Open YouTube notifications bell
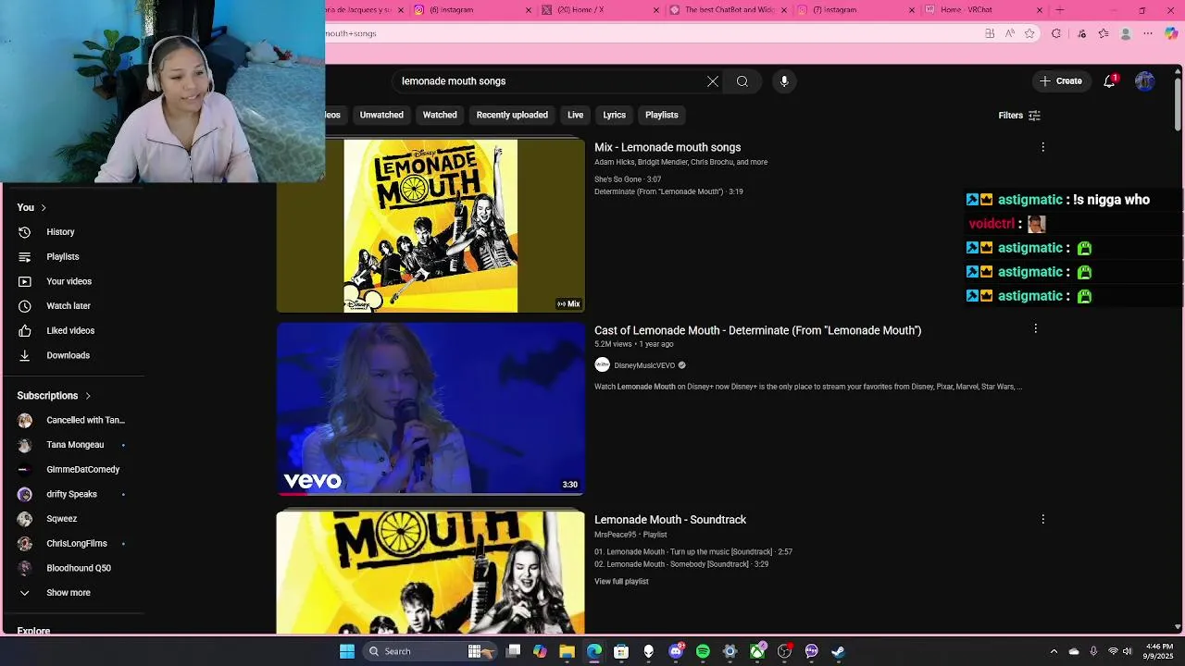Screen dimensions: 1185x666 (1109, 81)
